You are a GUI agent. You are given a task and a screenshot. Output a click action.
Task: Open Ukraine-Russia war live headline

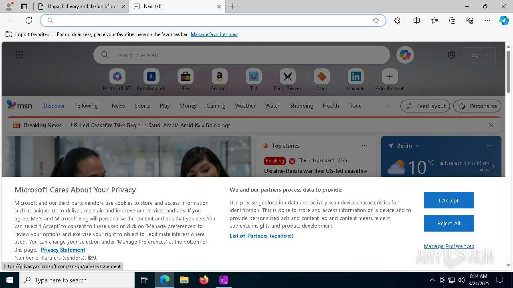[x=315, y=171]
